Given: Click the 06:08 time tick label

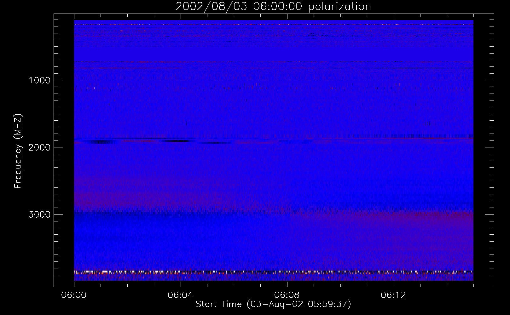Looking at the screenshot, I should 287,295.
